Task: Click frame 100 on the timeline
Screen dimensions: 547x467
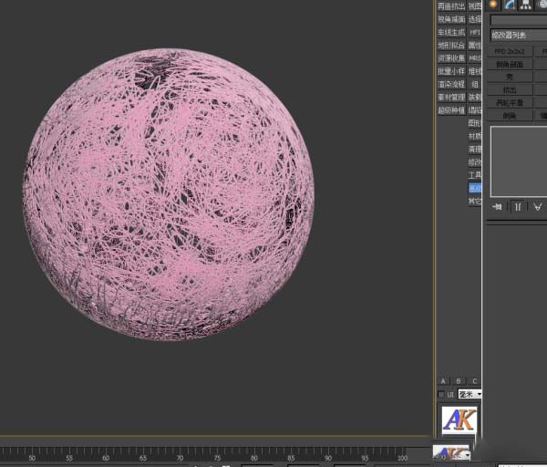Action: point(402,458)
